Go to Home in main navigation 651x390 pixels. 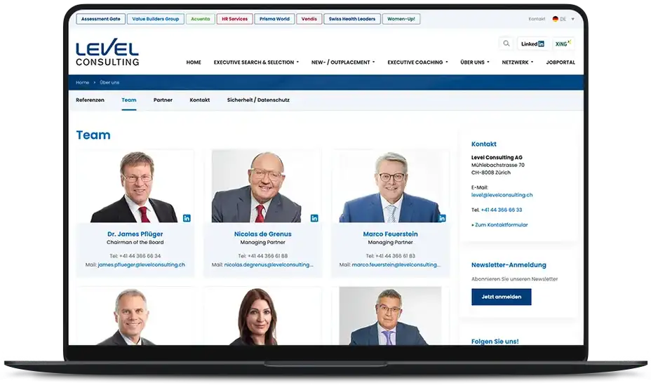click(x=194, y=62)
